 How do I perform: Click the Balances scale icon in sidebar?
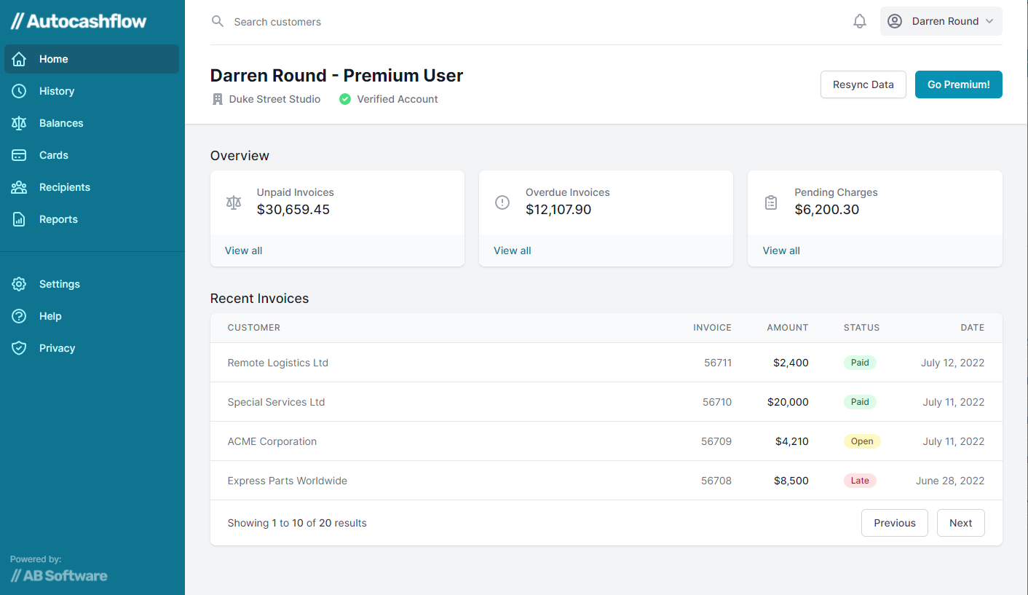click(20, 123)
